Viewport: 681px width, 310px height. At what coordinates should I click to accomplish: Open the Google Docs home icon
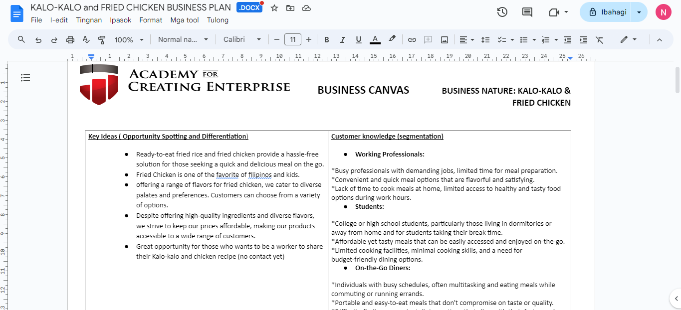[x=17, y=13]
